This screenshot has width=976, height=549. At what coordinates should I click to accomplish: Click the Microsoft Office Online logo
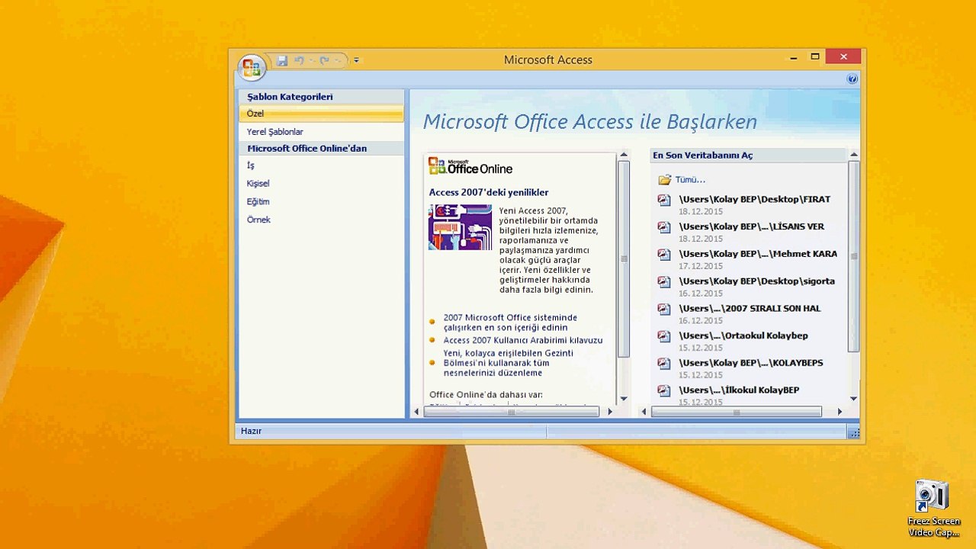point(470,166)
